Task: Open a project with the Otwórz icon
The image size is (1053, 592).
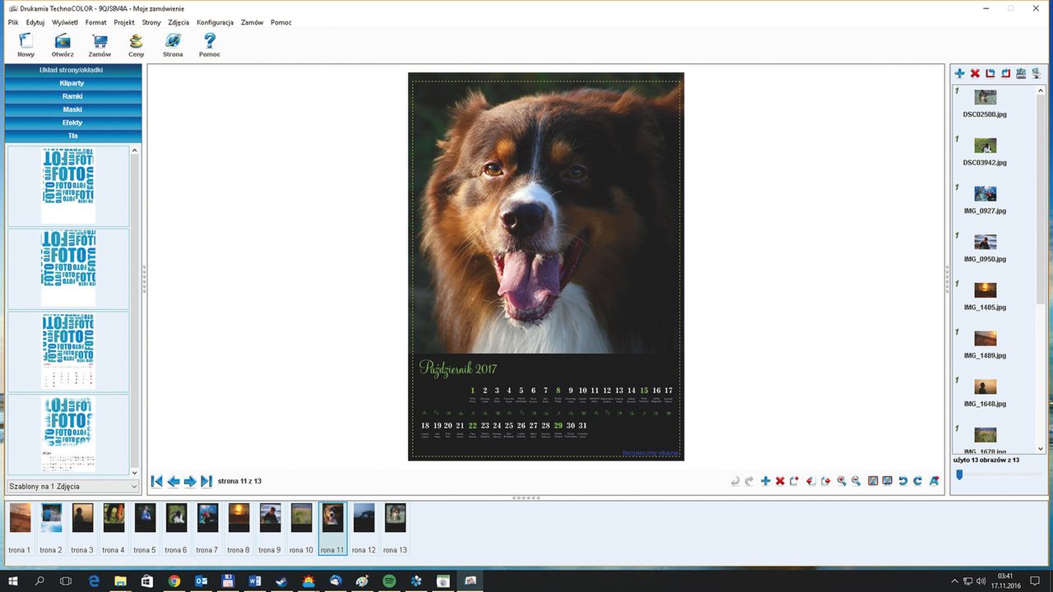Action: pos(63,41)
